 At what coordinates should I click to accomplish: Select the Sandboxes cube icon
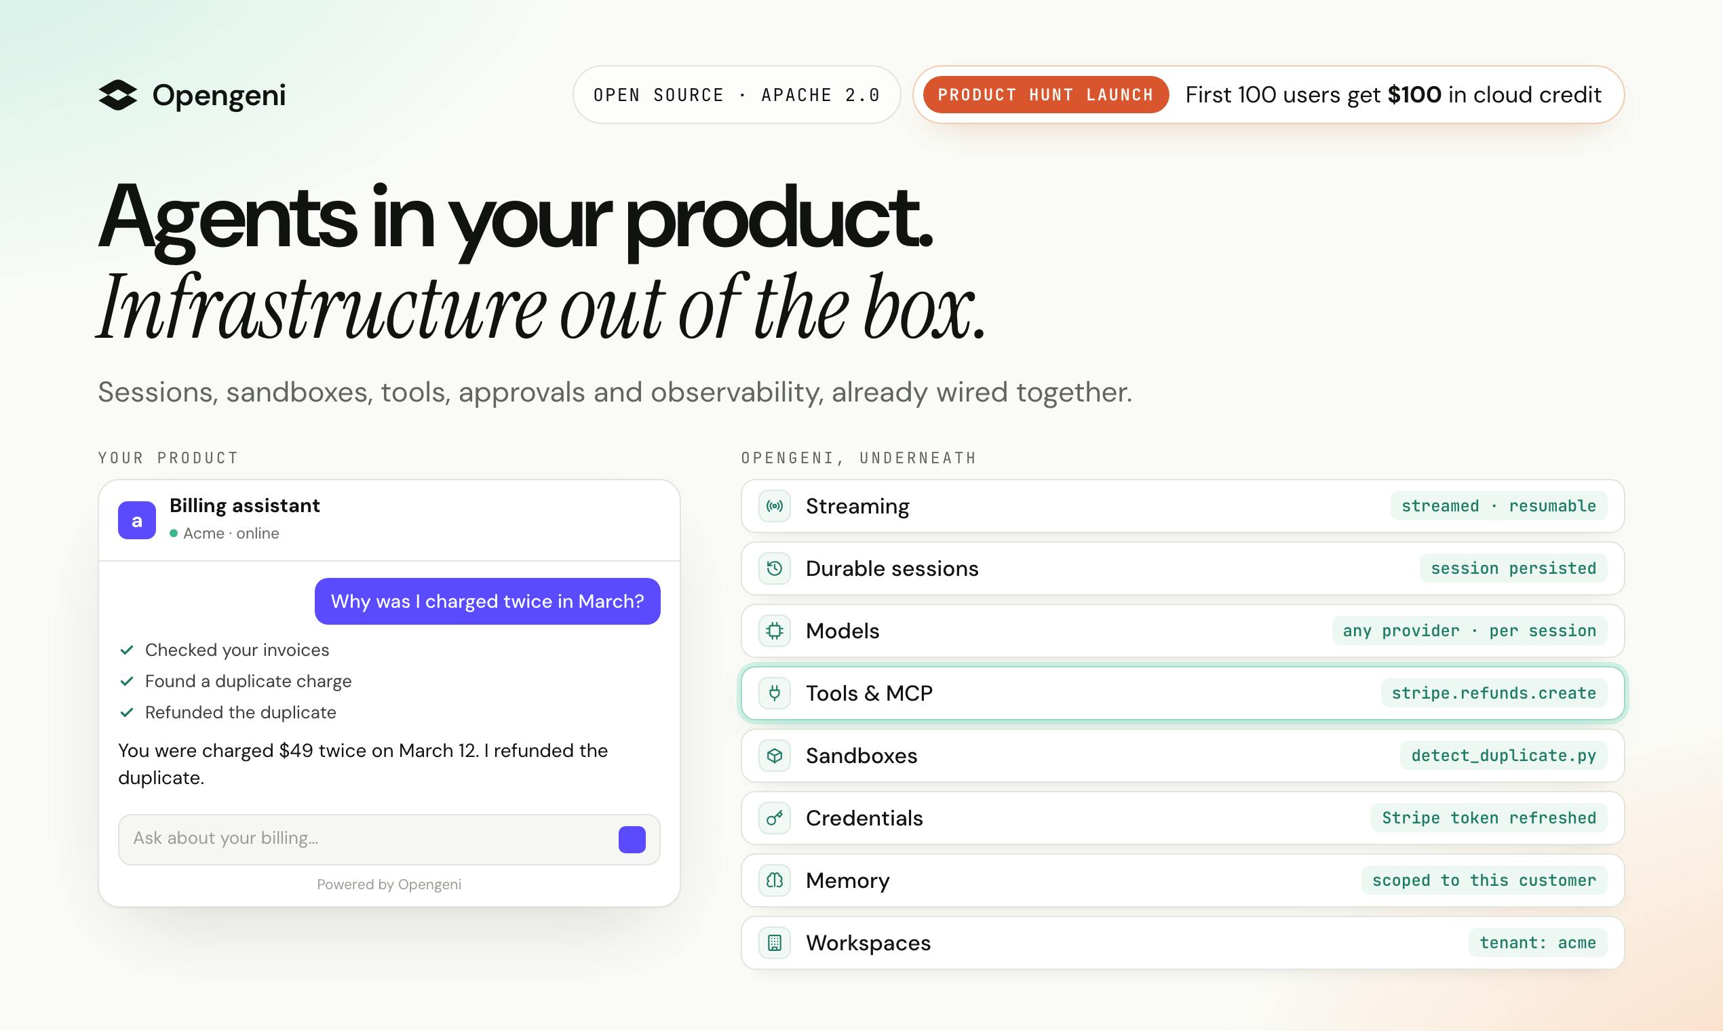pos(774,756)
